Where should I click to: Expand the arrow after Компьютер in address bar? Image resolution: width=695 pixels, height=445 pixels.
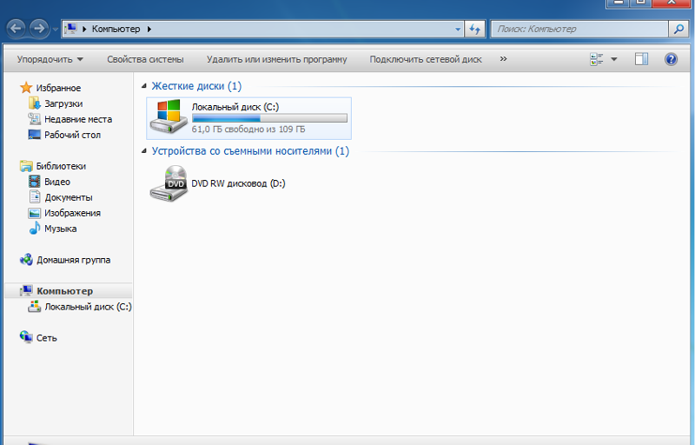pos(149,29)
